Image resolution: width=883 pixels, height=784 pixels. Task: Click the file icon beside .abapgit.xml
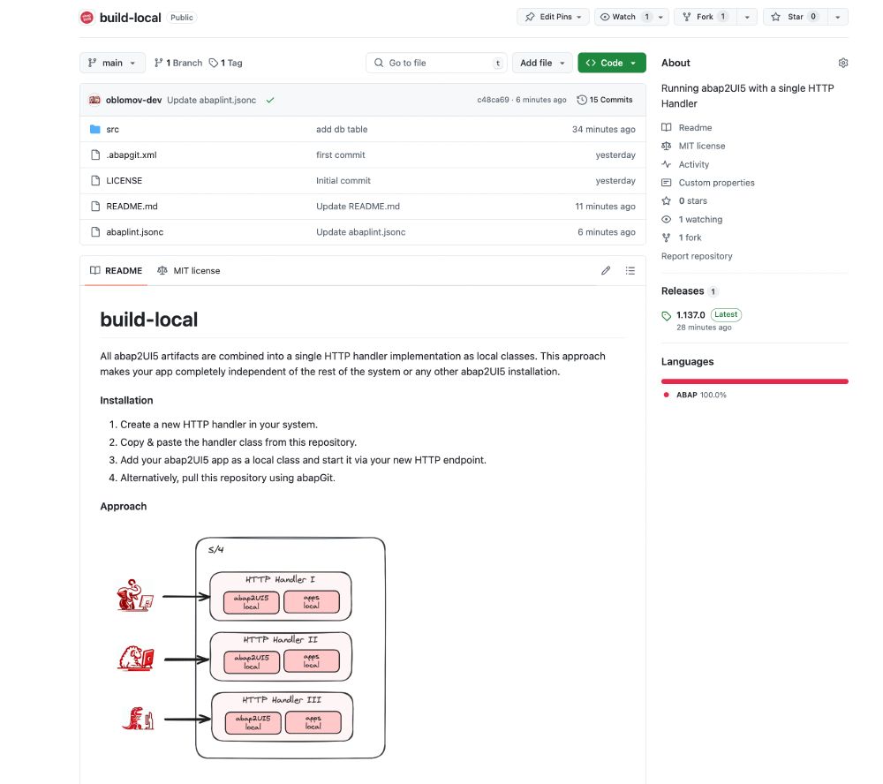(95, 155)
